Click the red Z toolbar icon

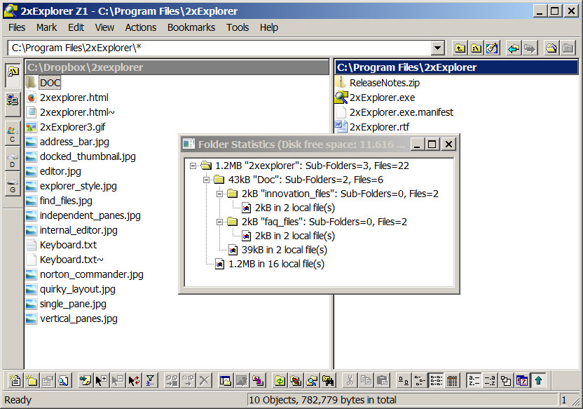pyautogui.click(x=523, y=381)
